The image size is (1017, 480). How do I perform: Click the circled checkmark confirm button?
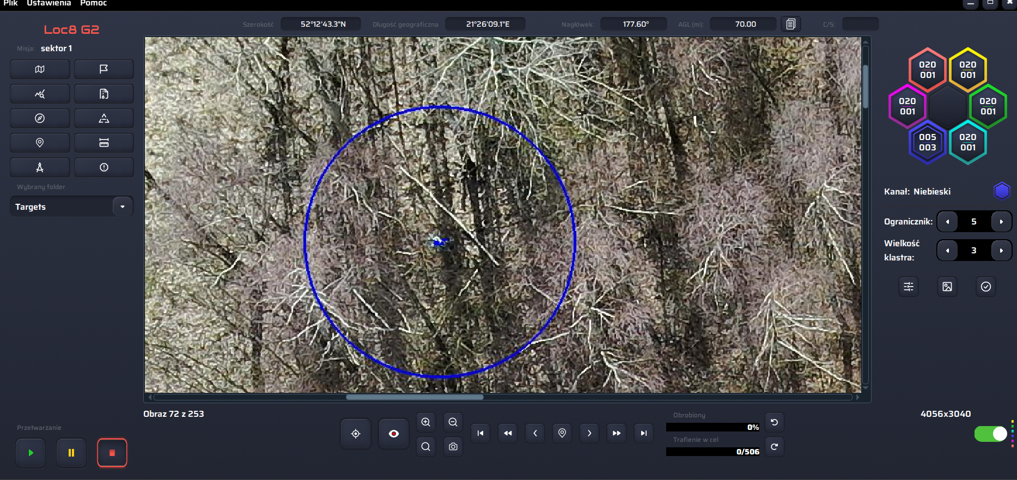(985, 287)
